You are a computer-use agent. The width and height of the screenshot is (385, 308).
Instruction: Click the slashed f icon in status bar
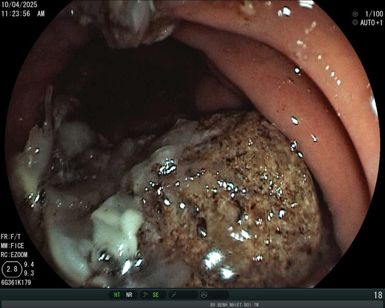click(174, 295)
